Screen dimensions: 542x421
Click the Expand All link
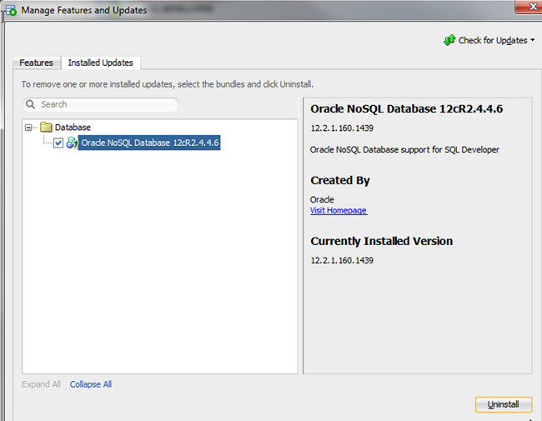click(41, 384)
